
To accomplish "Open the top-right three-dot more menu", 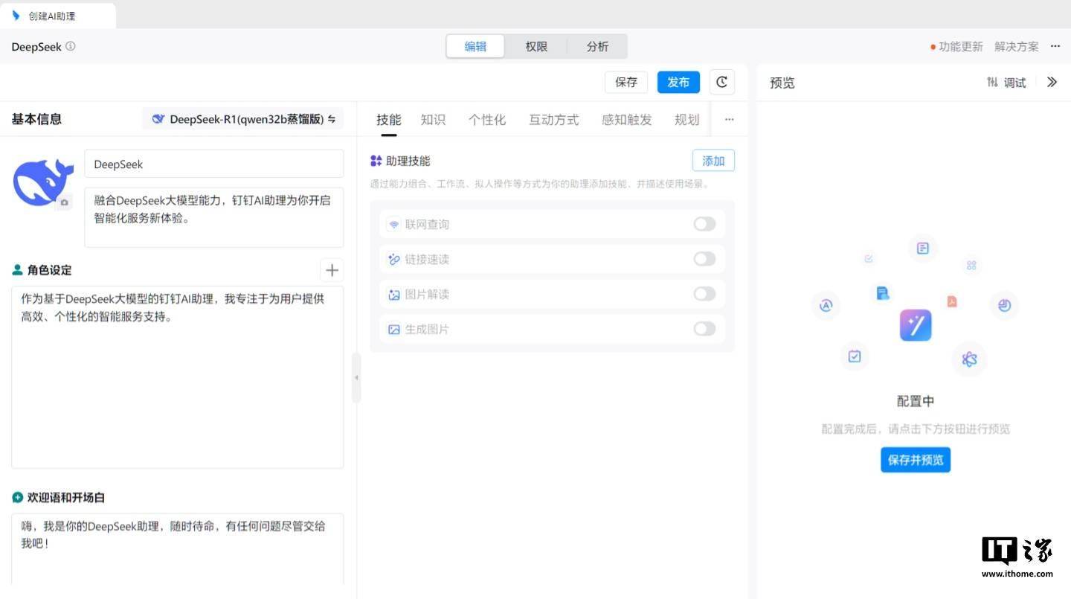I will click(1055, 46).
